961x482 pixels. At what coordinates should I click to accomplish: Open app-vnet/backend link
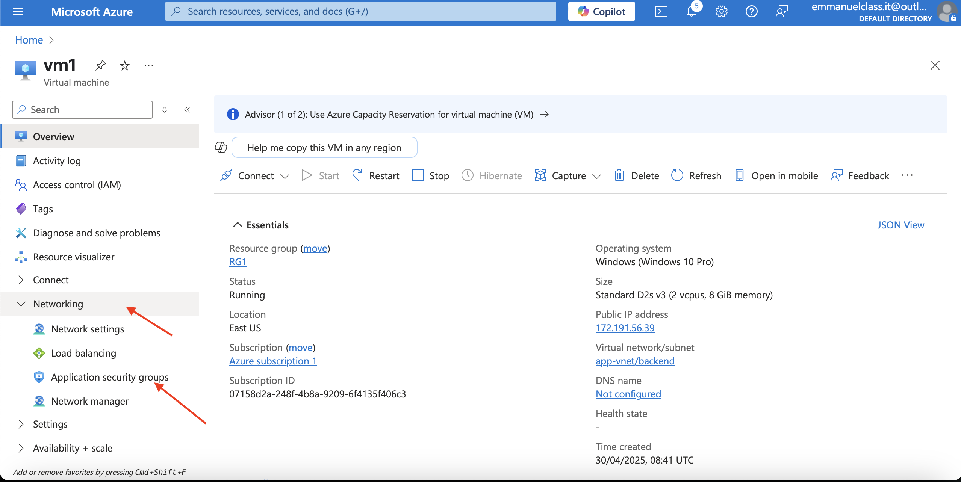click(635, 361)
